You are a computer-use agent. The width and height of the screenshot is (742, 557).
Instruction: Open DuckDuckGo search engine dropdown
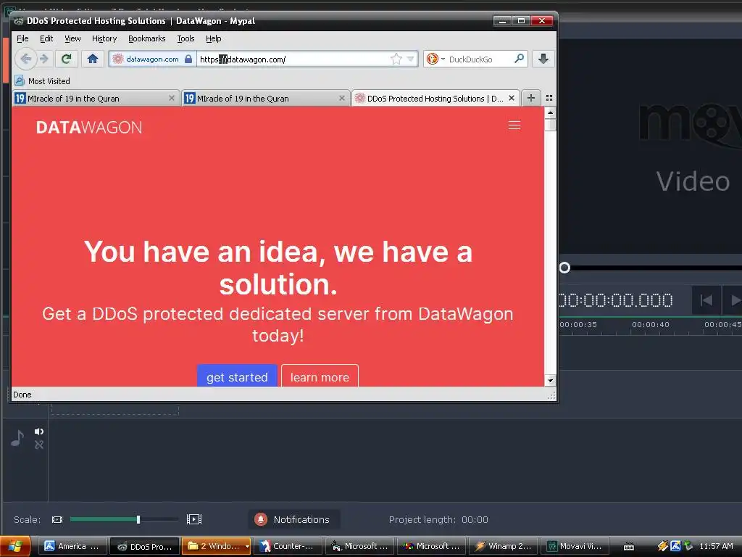click(x=443, y=59)
